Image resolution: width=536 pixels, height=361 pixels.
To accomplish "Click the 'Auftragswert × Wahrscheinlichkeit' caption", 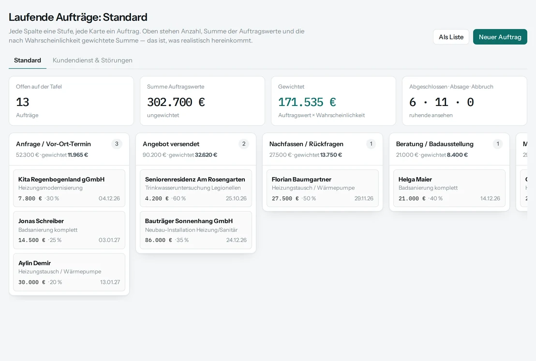I will coord(321,115).
